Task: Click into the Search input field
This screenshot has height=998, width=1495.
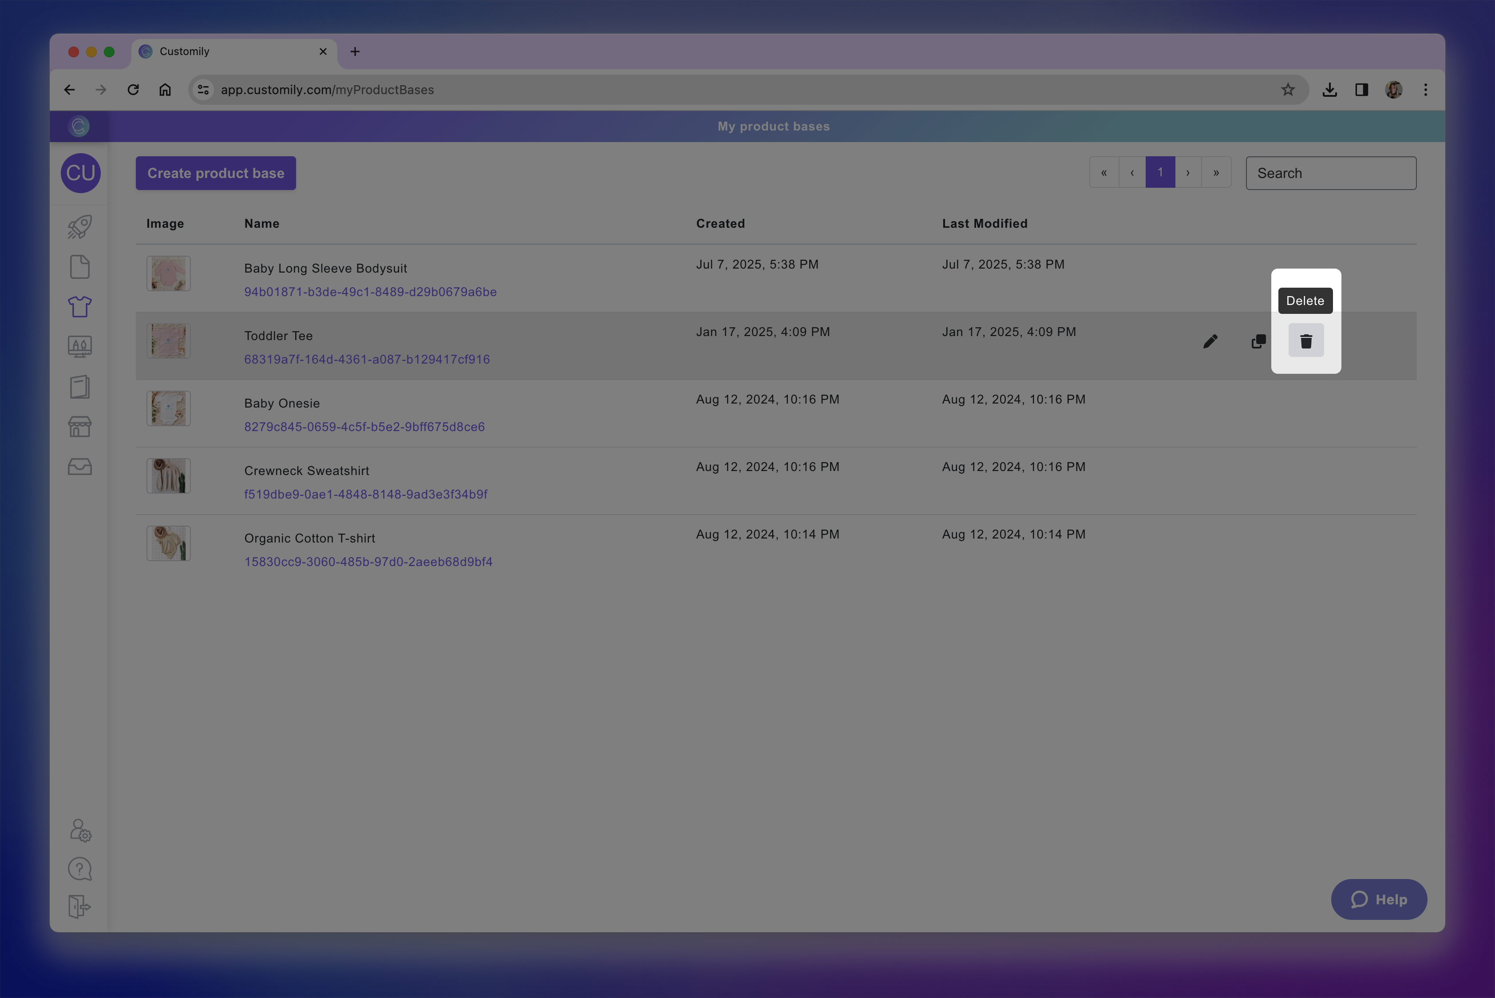Action: [x=1330, y=173]
